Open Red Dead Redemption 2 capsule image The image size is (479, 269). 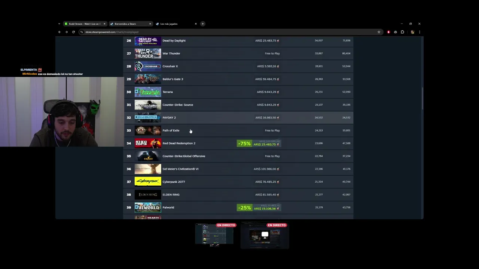[x=148, y=143]
